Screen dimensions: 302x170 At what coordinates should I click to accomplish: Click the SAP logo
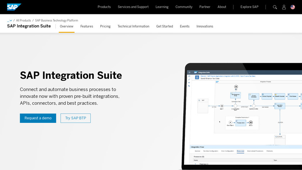(x=14, y=7)
